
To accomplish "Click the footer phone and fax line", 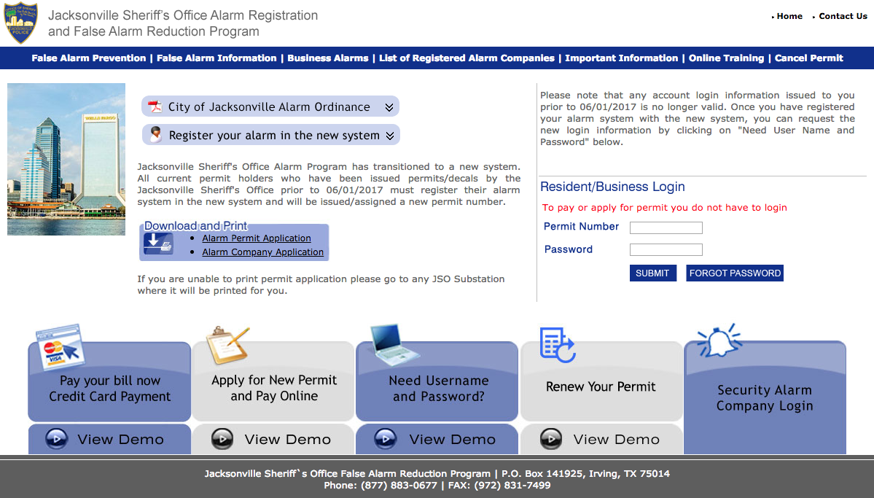I will point(437,485).
